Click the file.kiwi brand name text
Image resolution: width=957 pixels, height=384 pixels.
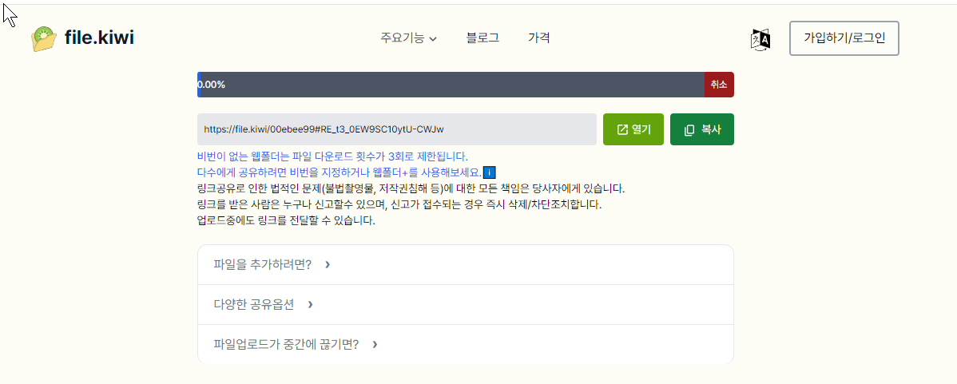click(x=100, y=38)
